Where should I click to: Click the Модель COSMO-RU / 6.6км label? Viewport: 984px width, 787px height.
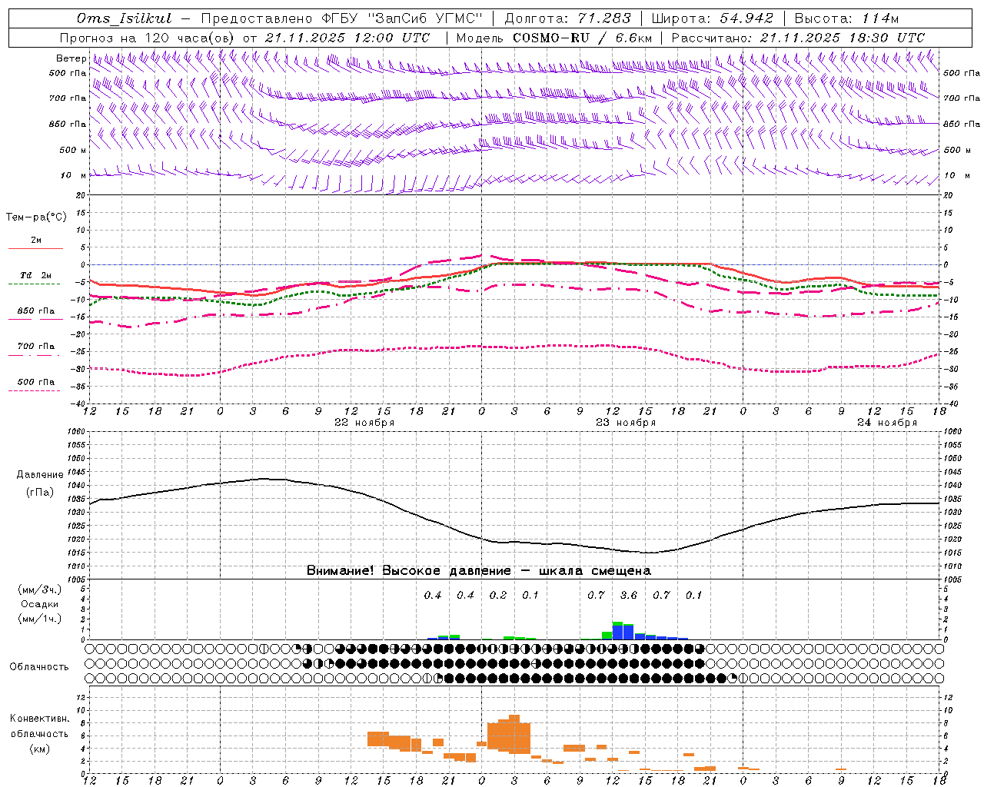click(554, 38)
